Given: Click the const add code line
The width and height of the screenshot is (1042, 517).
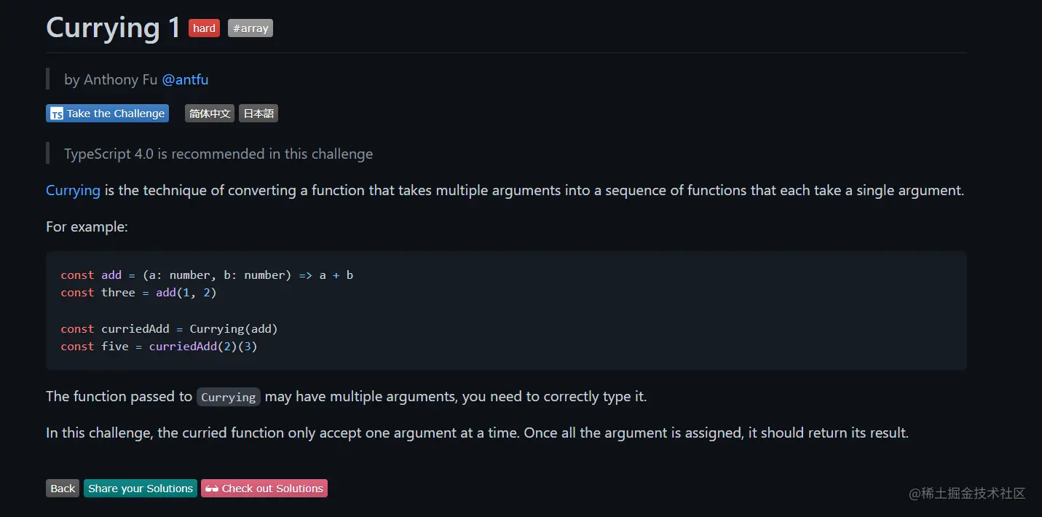Looking at the screenshot, I should click(x=207, y=275).
